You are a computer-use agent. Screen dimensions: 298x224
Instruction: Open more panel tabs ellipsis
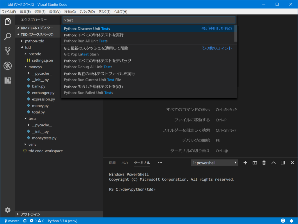160,163
